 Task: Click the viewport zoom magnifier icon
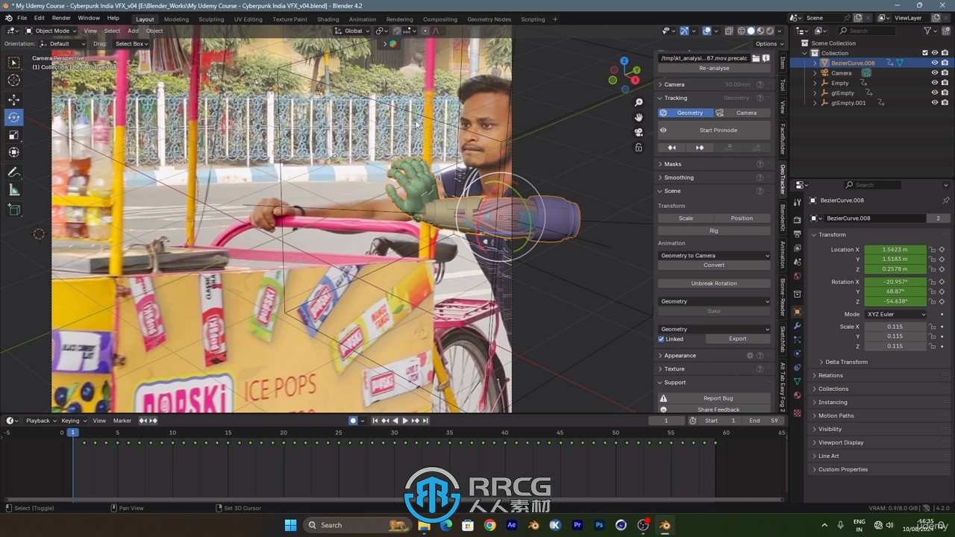coord(639,102)
